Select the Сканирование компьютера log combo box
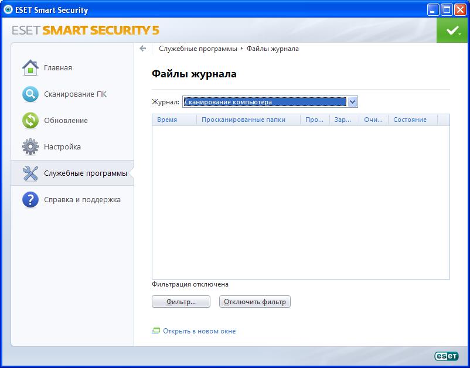This screenshot has height=368, width=470. [270, 102]
